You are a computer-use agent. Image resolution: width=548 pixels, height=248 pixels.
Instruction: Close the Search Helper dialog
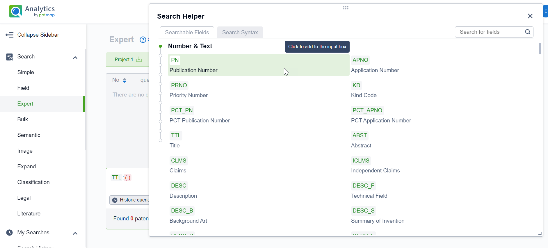coord(530,16)
